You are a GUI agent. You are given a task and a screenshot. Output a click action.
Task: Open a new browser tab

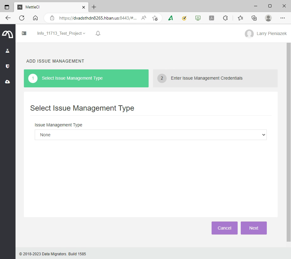click(94, 7)
